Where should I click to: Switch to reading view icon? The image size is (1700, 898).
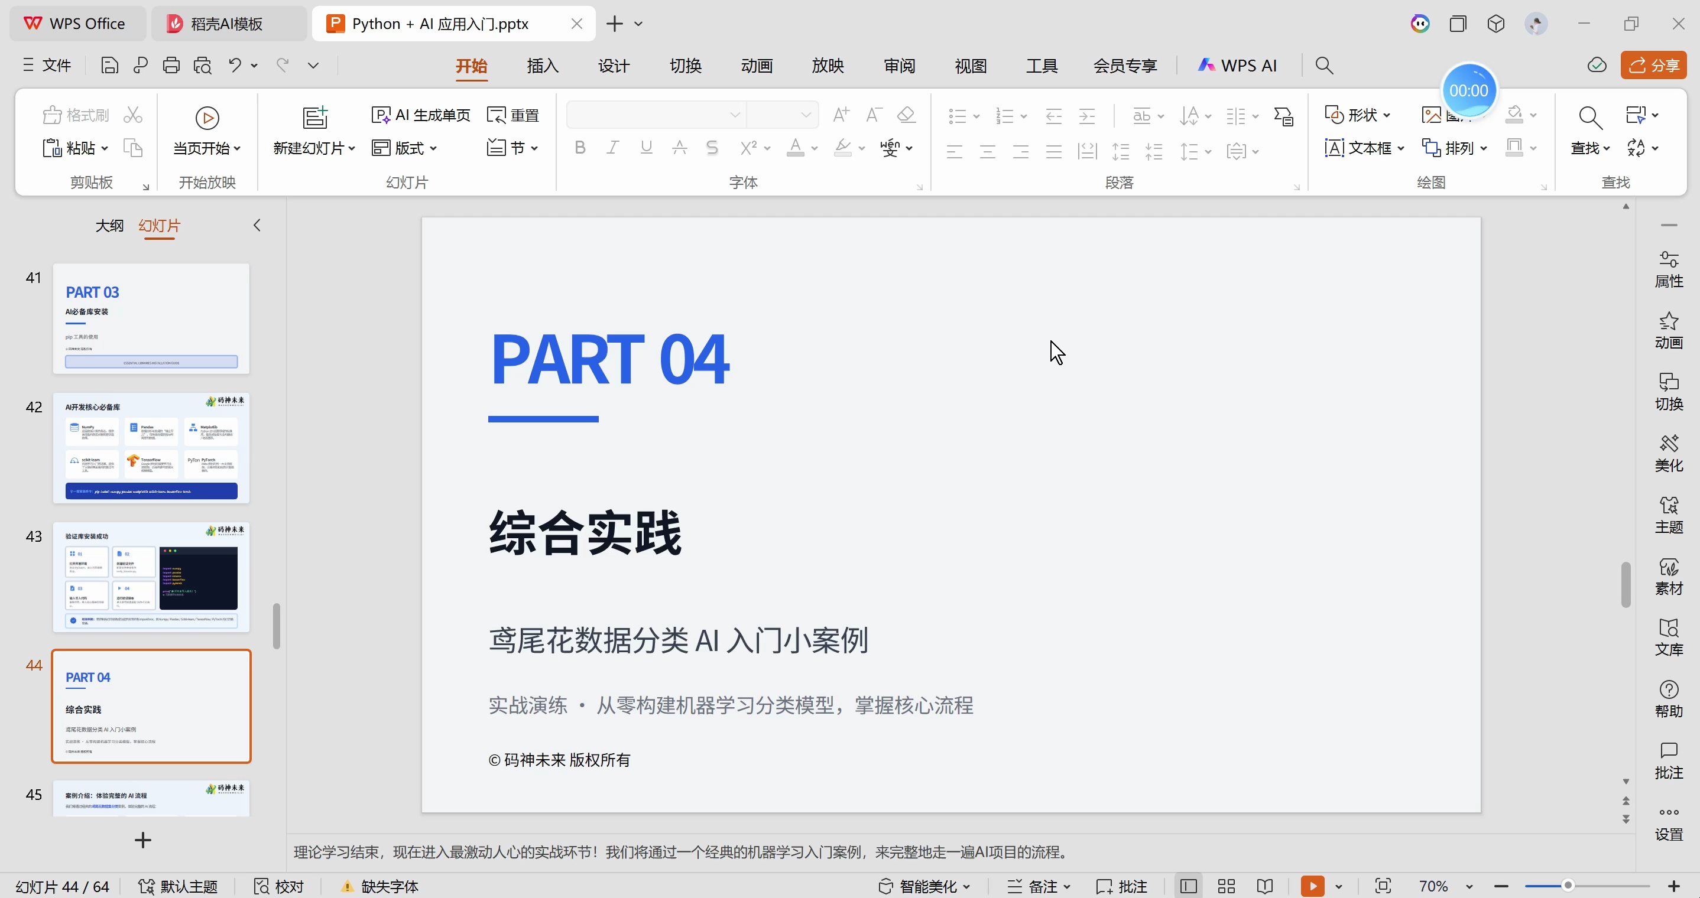click(1264, 886)
